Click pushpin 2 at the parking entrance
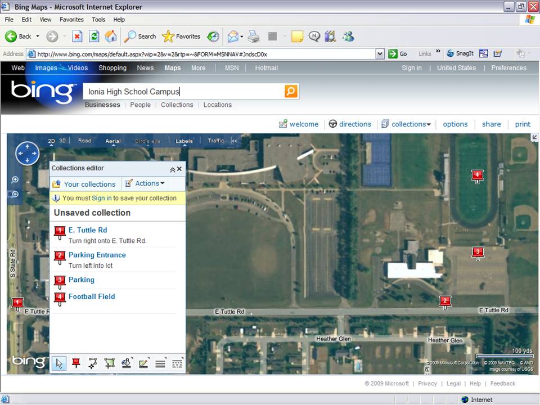 445,302
